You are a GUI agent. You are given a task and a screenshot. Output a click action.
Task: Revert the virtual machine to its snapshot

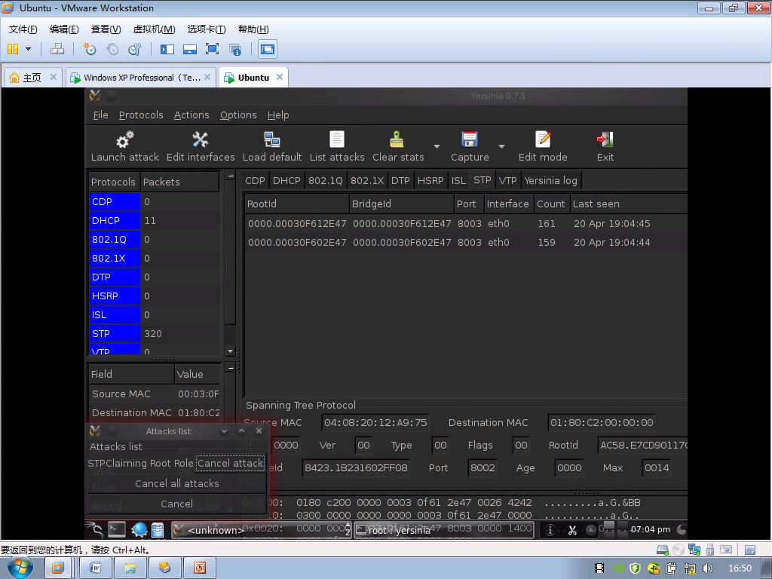click(x=112, y=49)
